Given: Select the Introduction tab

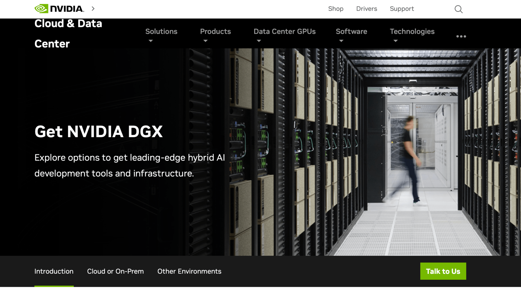Looking at the screenshot, I should point(54,271).
